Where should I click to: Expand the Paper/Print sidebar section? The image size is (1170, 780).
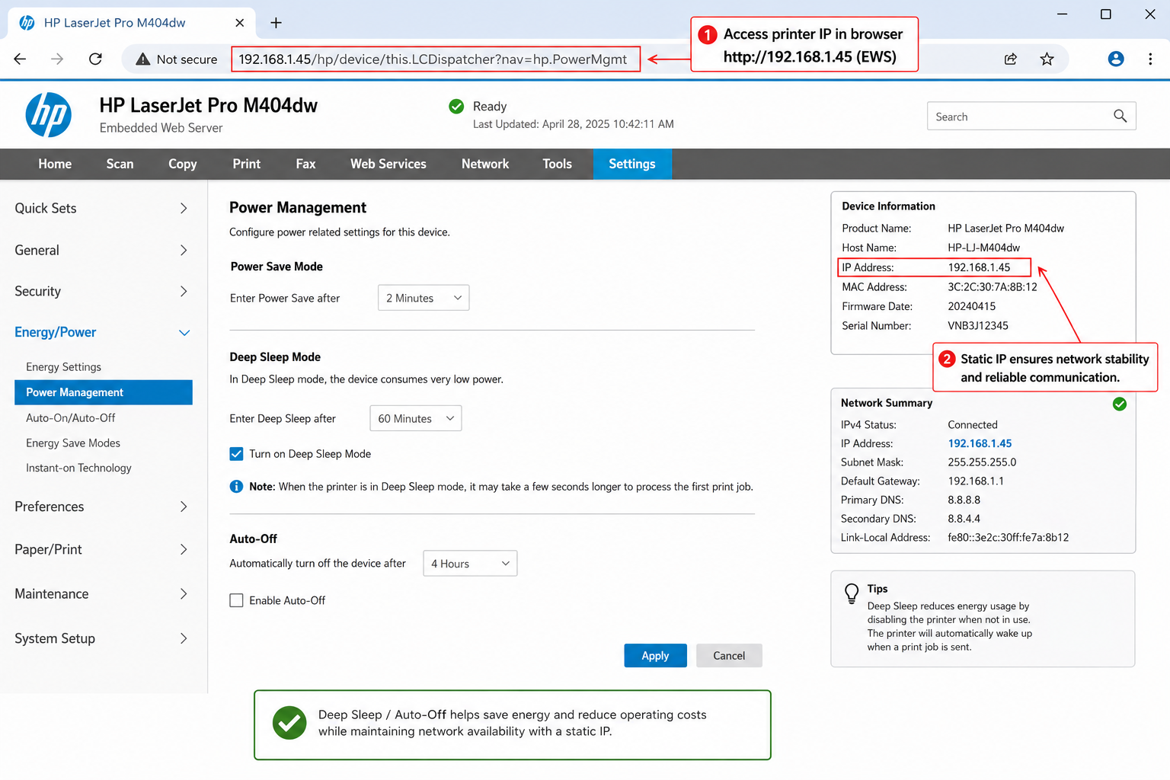(x=101, y=549)
